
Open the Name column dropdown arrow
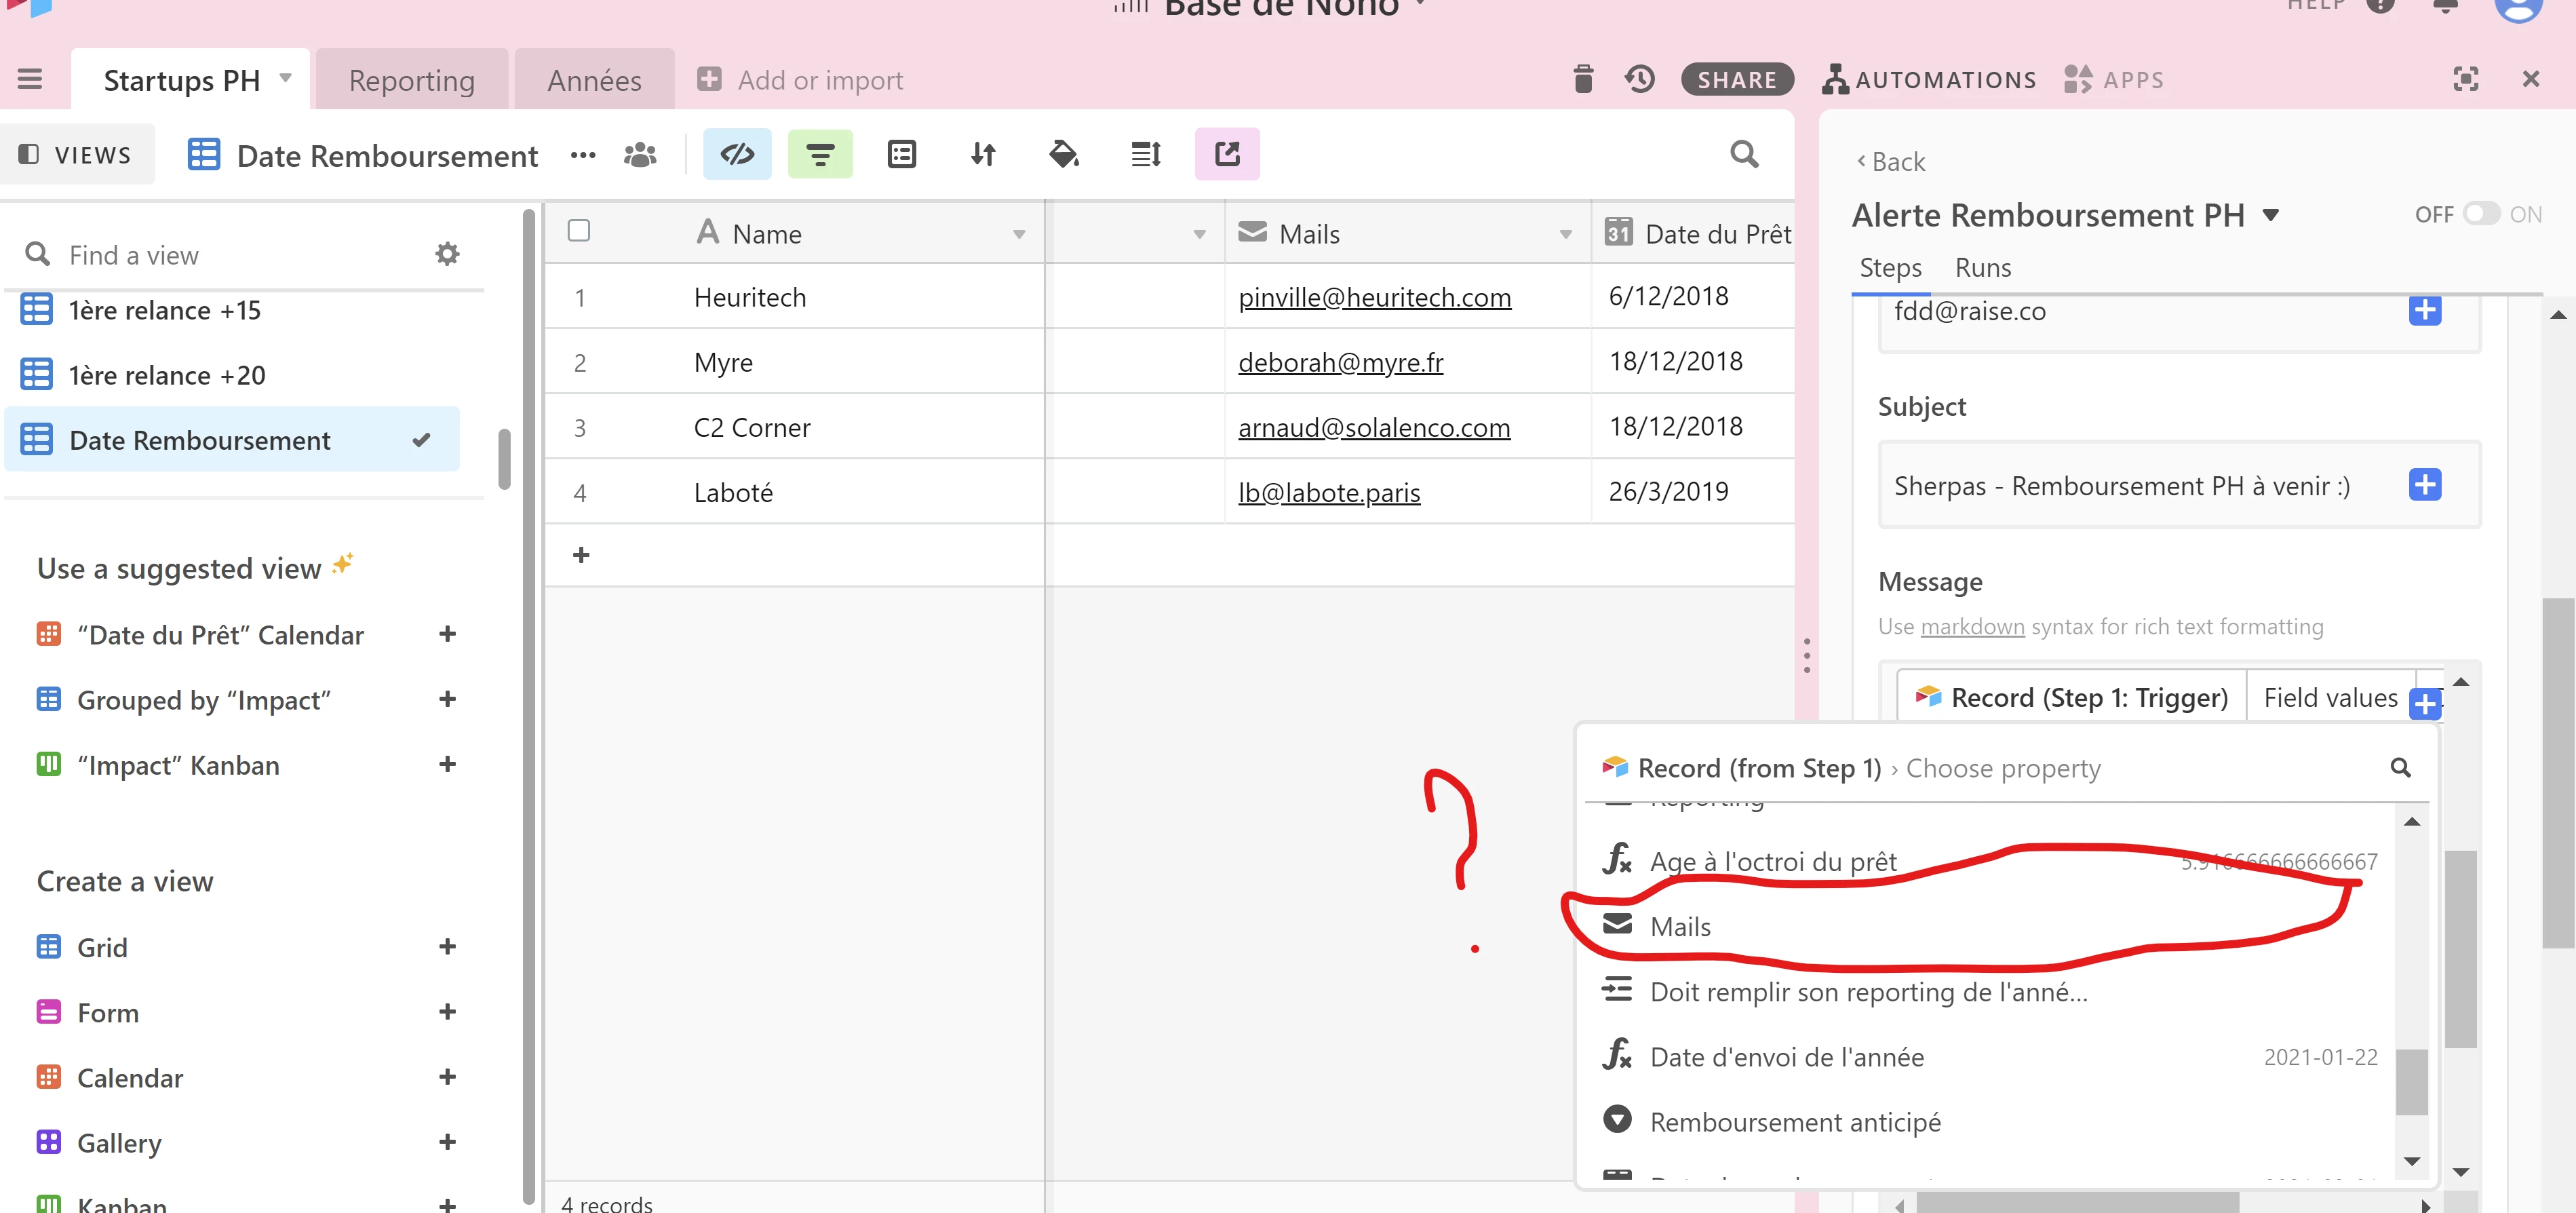tap(1019, 234)
